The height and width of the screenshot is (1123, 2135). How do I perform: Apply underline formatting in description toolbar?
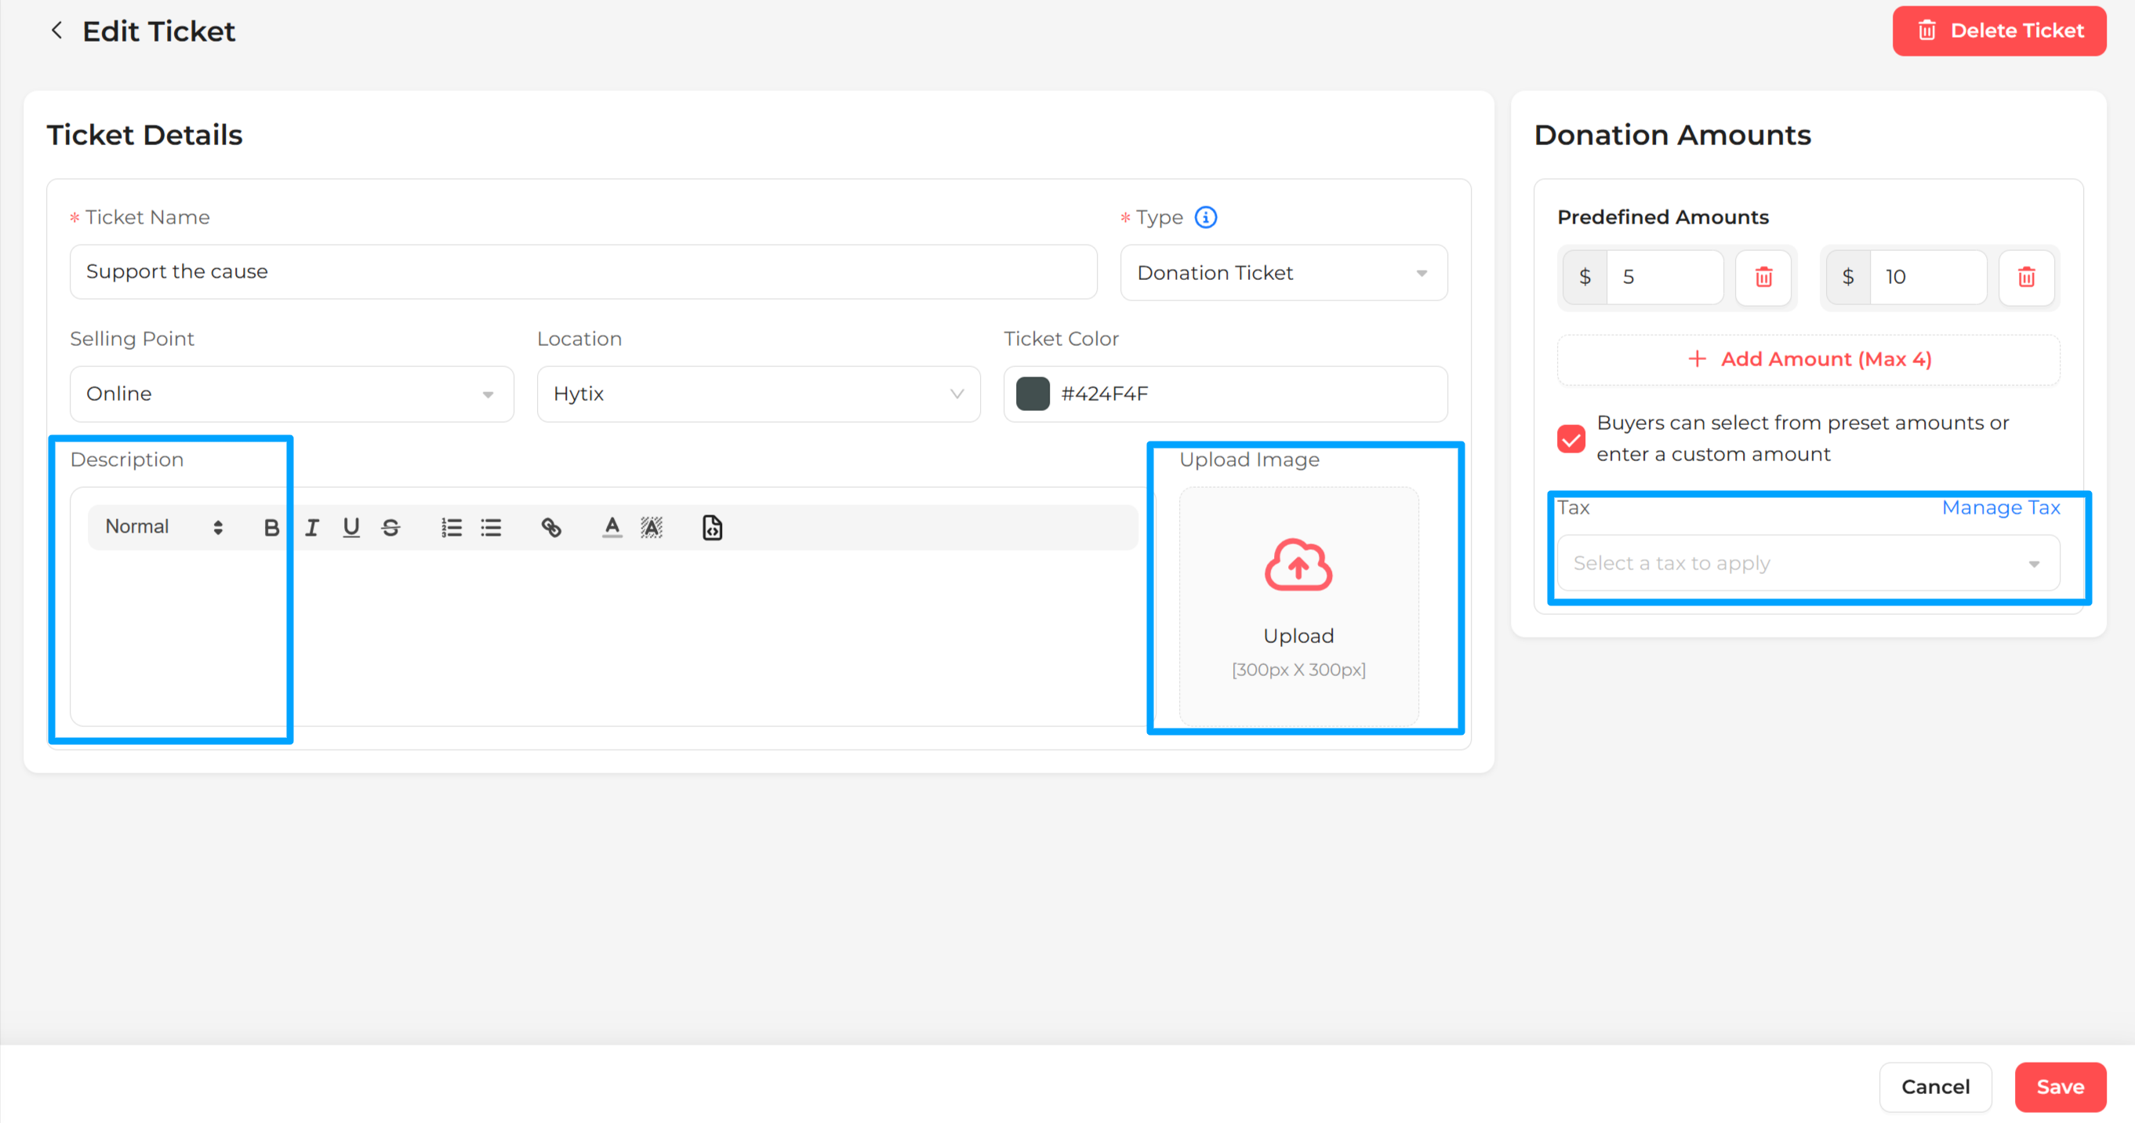click(x=350, y=528)
